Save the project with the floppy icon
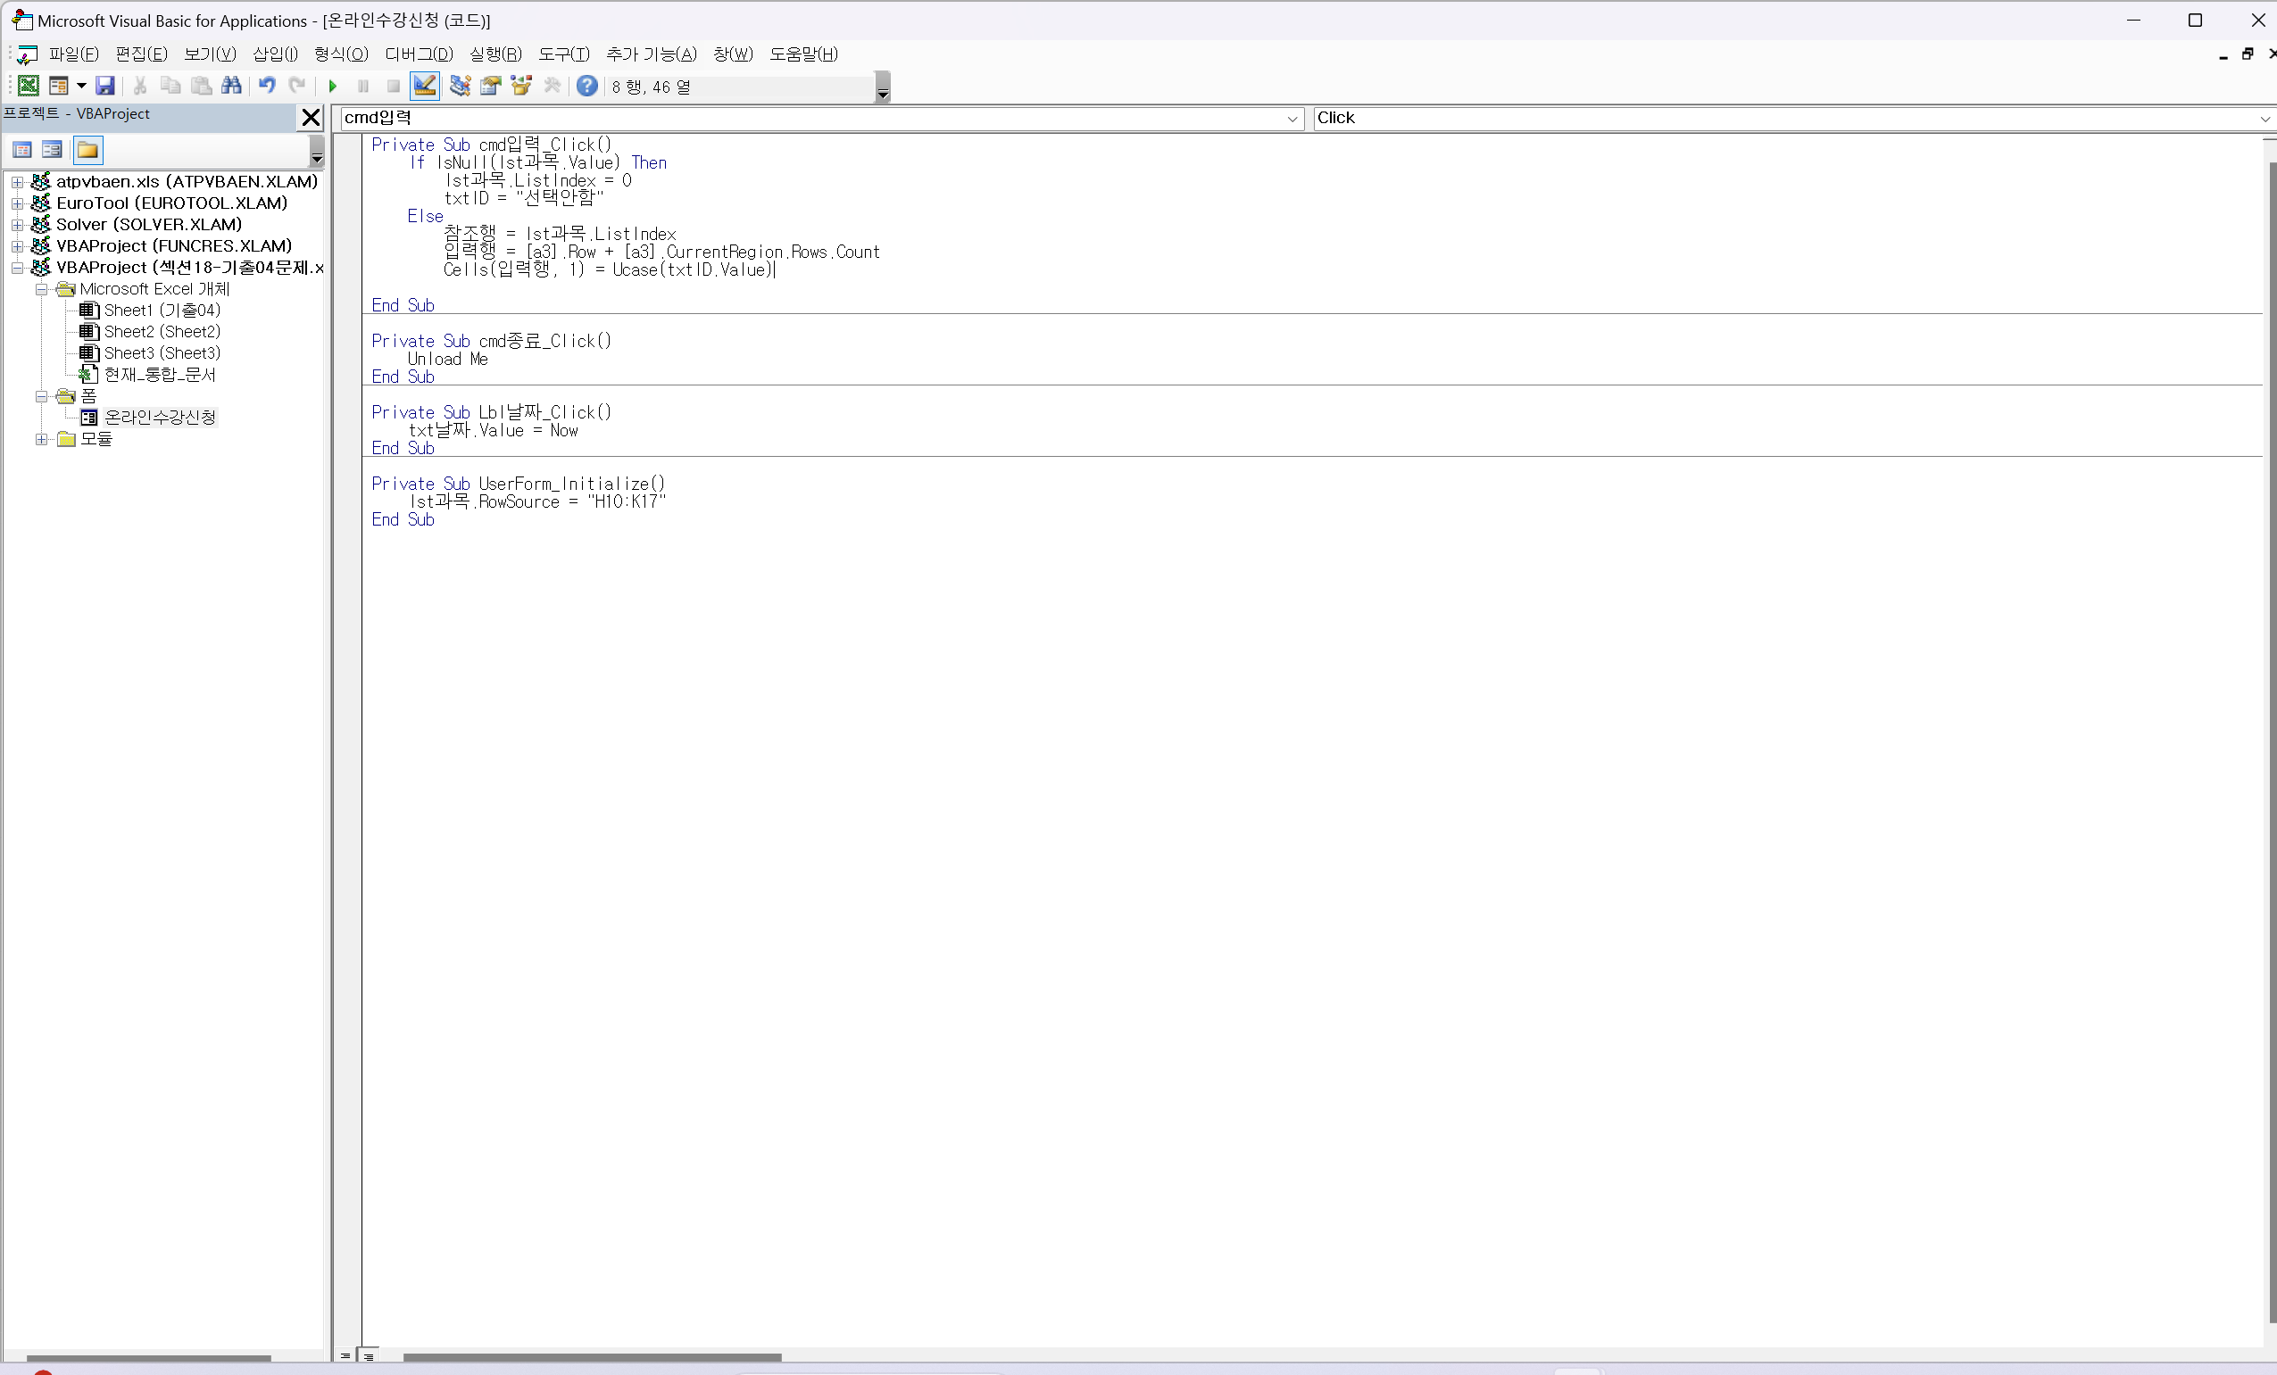2277x1375 pixels. [x=105, y=86]
